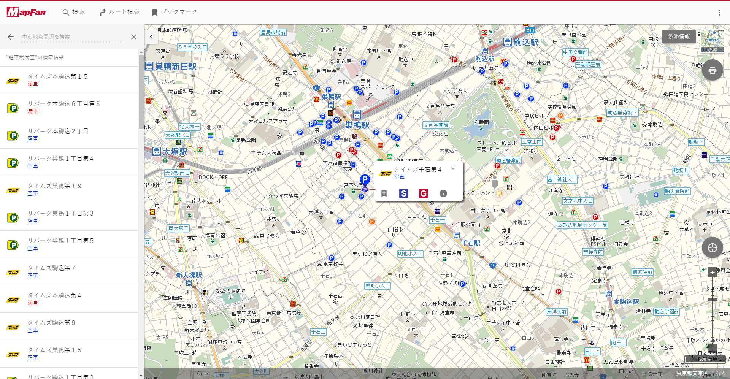Click the 巣鴨駅 station icon on map

pyautogui.click(x=357, y=114)
